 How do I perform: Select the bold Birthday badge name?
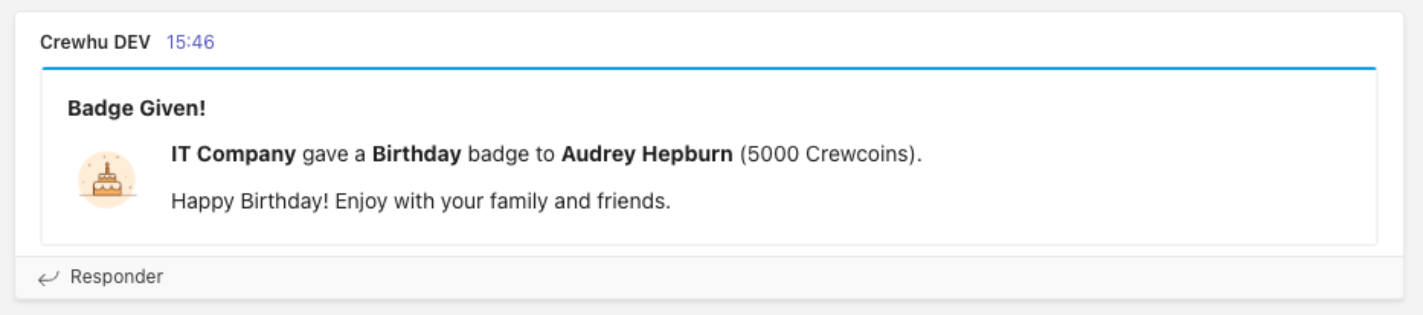coord(417,154)
